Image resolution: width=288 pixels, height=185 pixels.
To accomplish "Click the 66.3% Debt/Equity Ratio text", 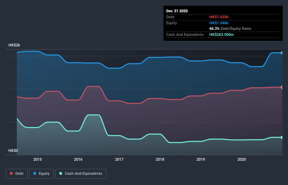I will 230,28.
